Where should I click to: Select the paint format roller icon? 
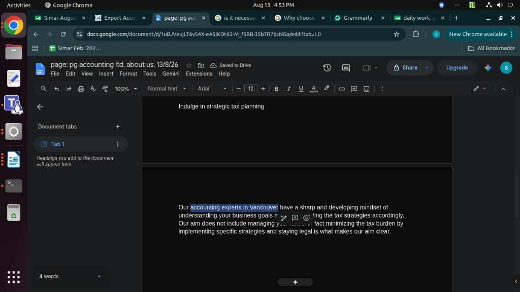coord(105,89)
